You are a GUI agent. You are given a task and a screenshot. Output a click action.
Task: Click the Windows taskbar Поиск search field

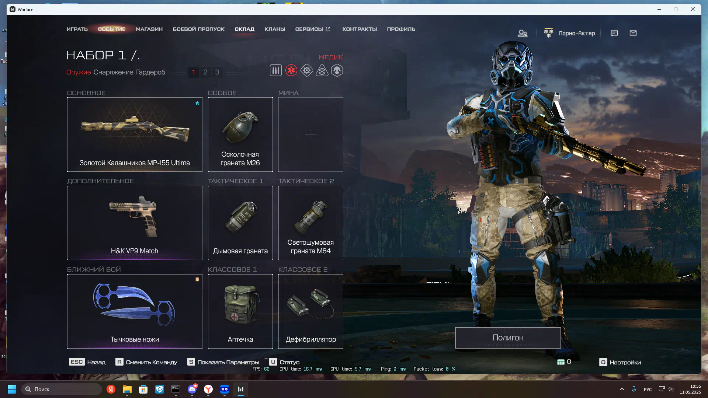click(x=62, y=389)
